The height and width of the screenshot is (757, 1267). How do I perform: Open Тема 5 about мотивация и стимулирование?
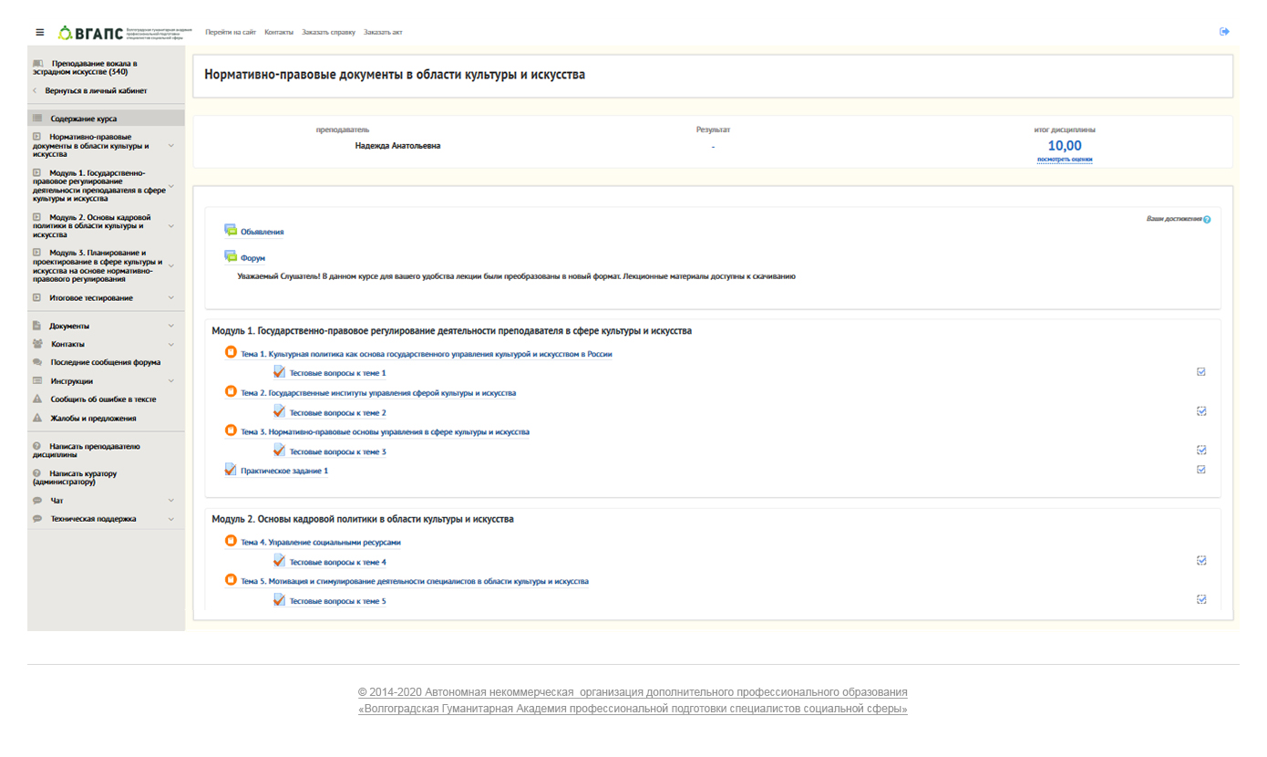414,581
